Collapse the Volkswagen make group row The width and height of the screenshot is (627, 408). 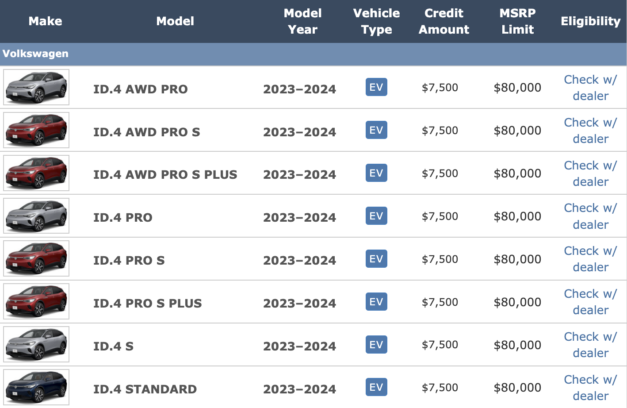pos(313,54)
